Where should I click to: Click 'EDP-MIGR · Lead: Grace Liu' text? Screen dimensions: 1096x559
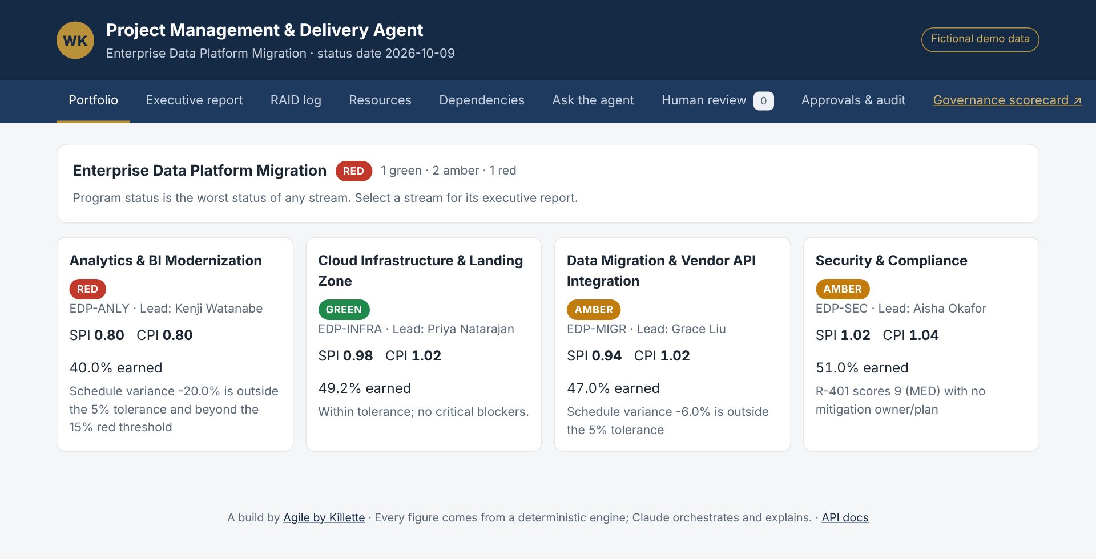(x=646, y=329)
